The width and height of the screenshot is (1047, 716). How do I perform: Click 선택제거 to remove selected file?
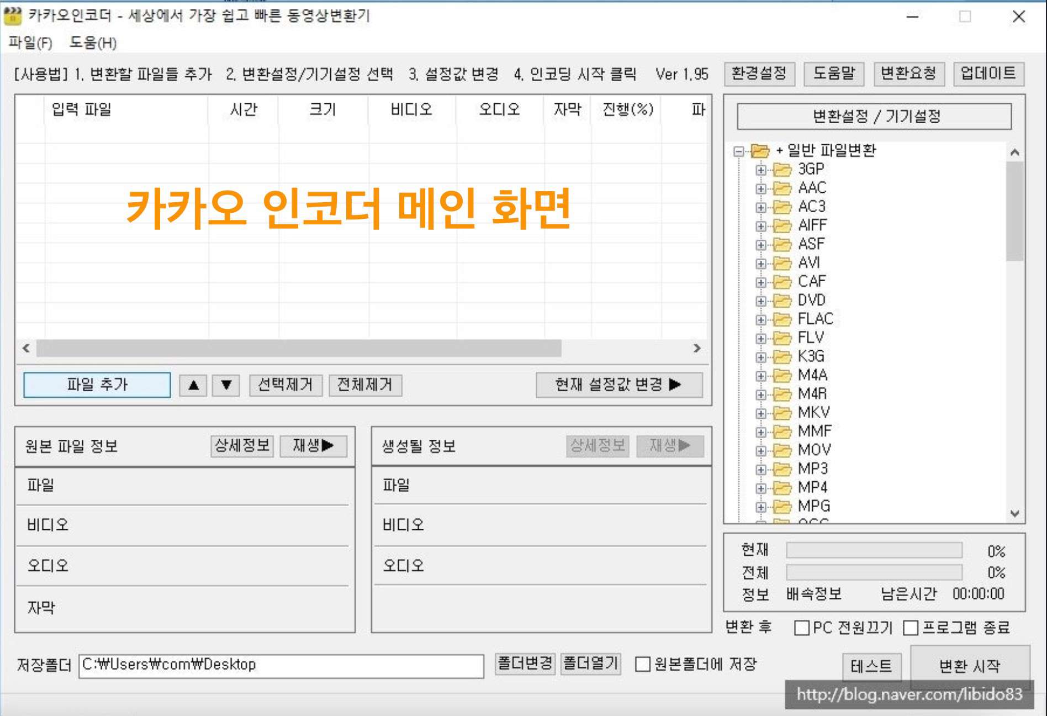click(285, 385)
